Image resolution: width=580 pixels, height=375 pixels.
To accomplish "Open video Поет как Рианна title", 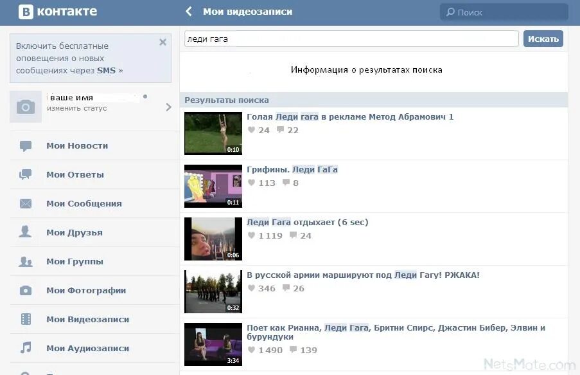I will tap(396, 332).
